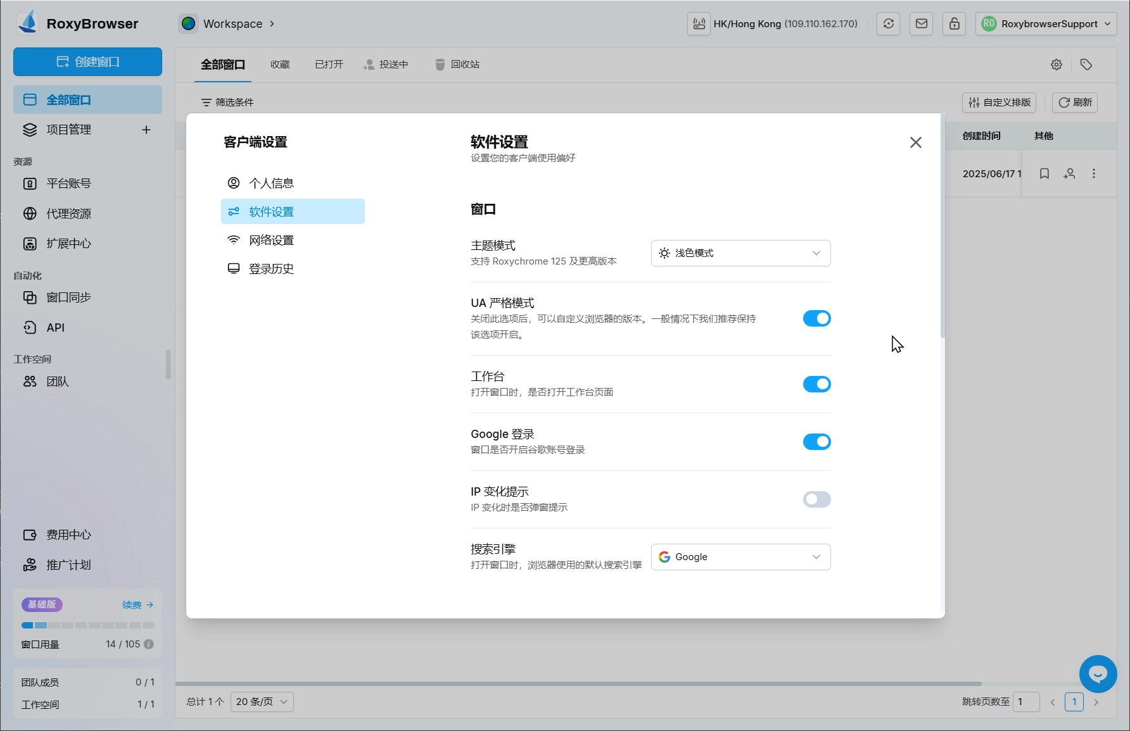1130x731 pixels.
Task: Disable the UA 严格模式 toggle
Action: coord(816,318)
